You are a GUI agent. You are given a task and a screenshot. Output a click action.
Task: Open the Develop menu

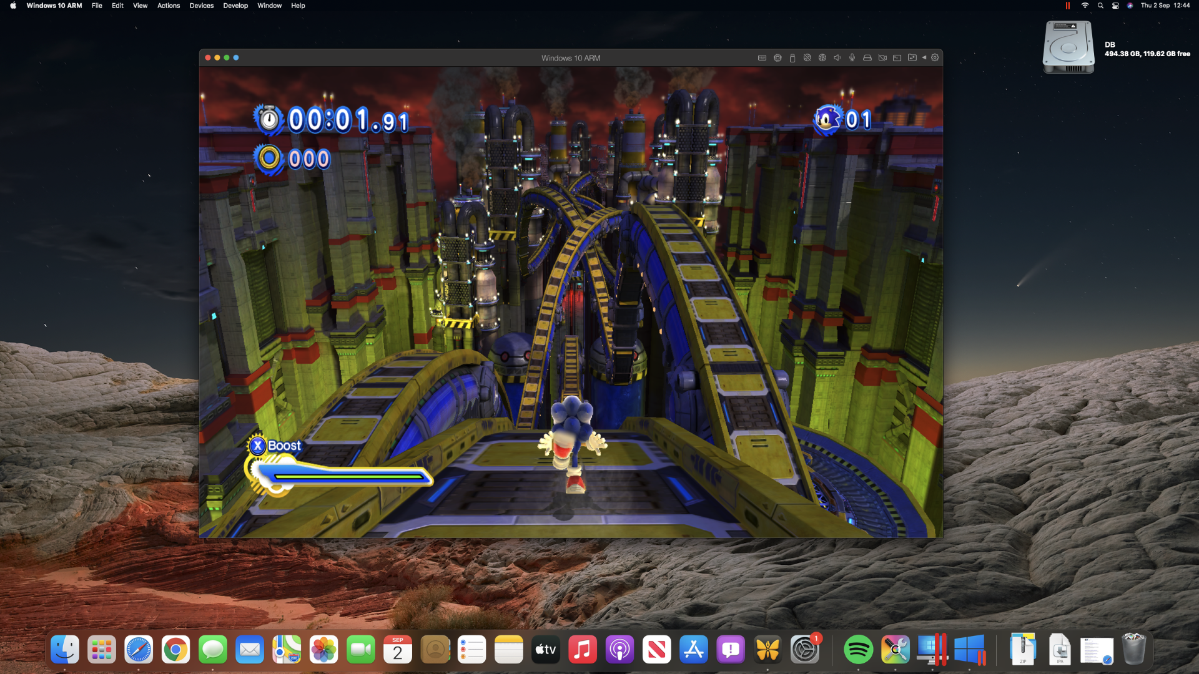(x=235, y=6)
